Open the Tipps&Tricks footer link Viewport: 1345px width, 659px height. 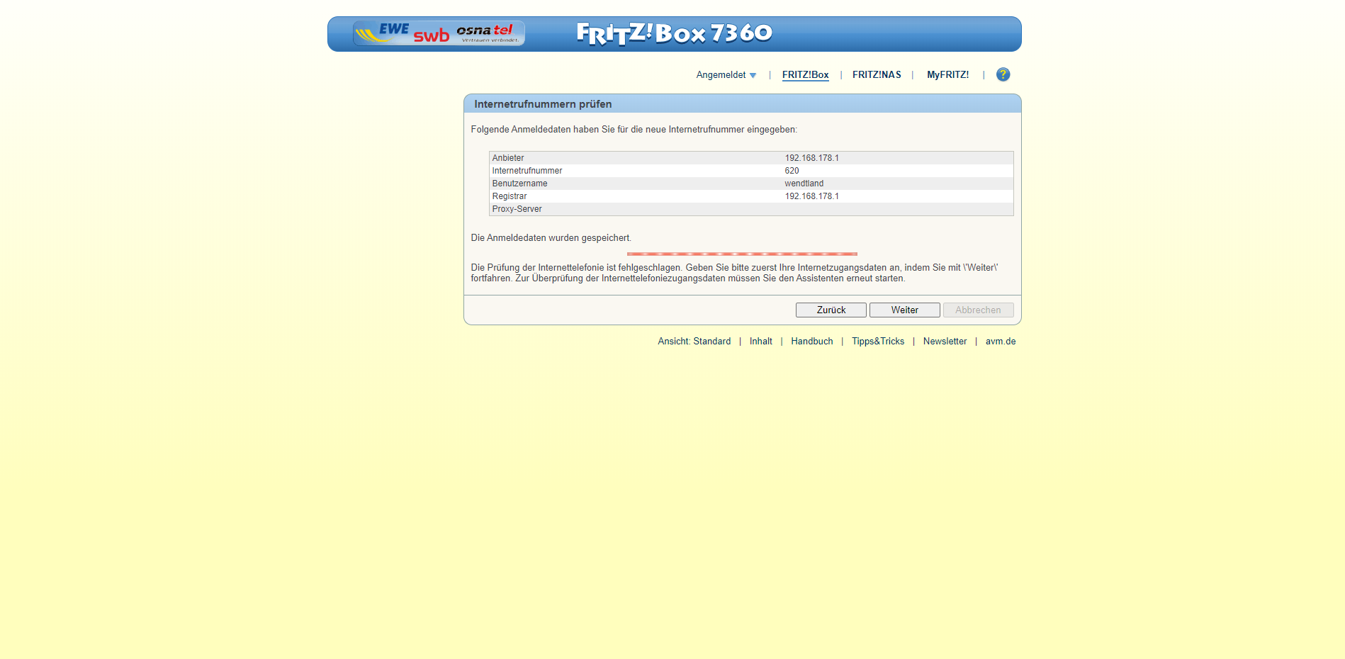point(878,342)
